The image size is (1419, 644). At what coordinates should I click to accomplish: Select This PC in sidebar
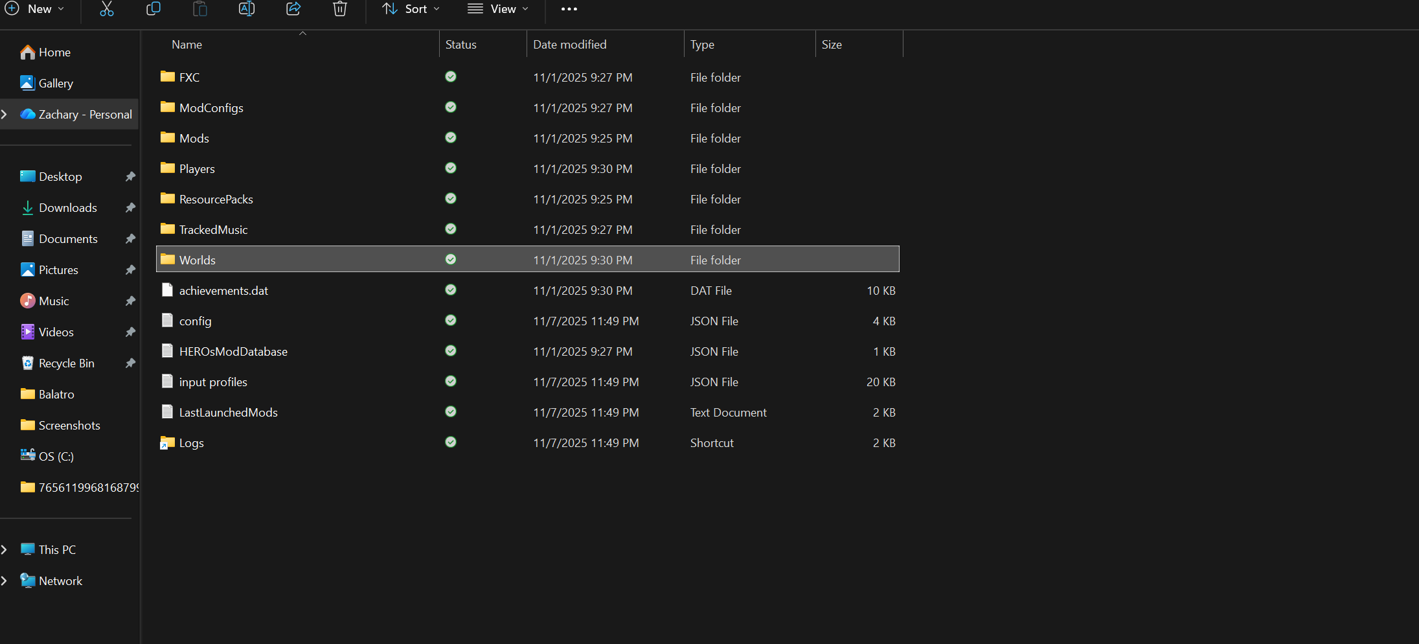[x=57, y=550]
